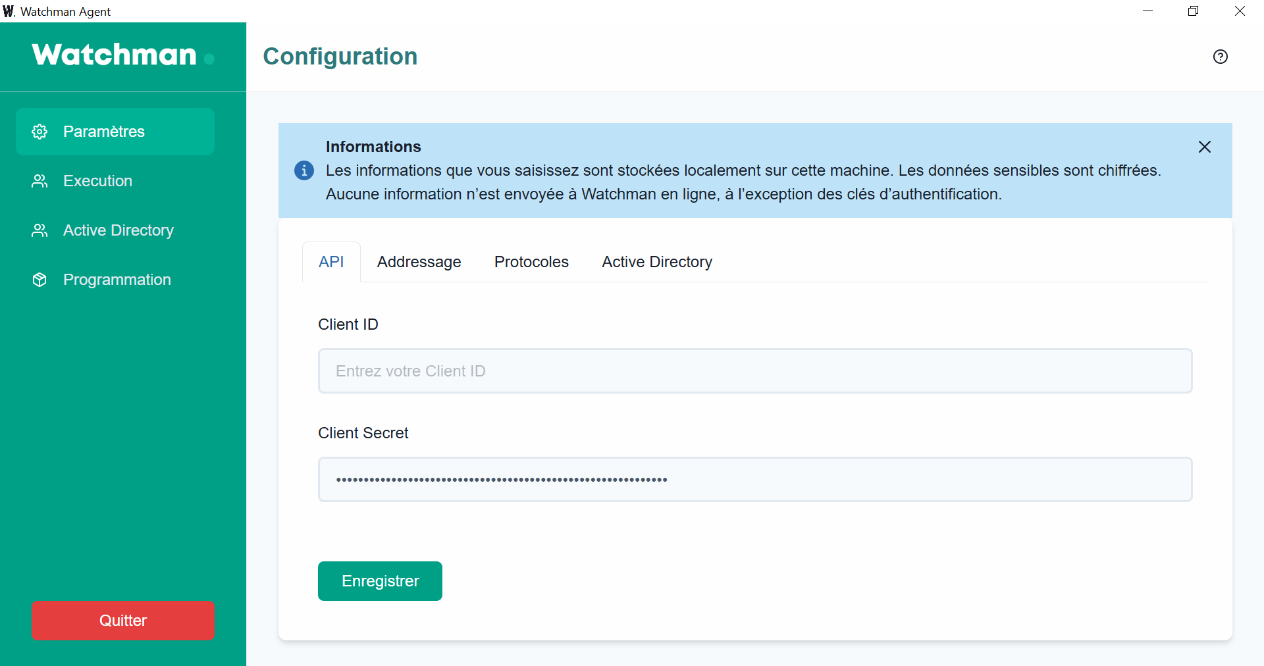Click the Client Secret label
Viewport: 1264px width, 666px height.
point(363,433)
